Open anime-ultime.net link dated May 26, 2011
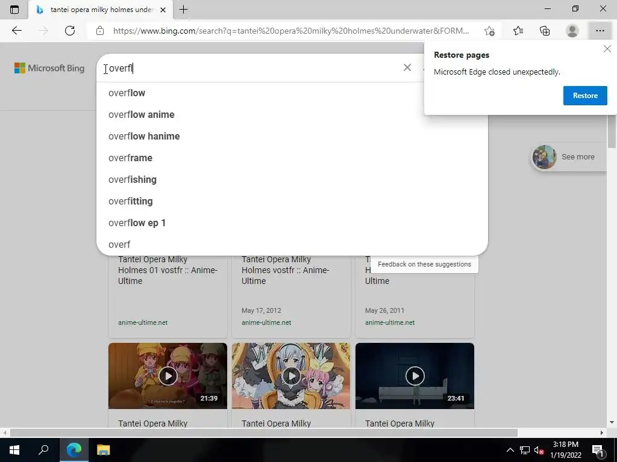Viewport: 617px width, 462px height. point(390,322)
